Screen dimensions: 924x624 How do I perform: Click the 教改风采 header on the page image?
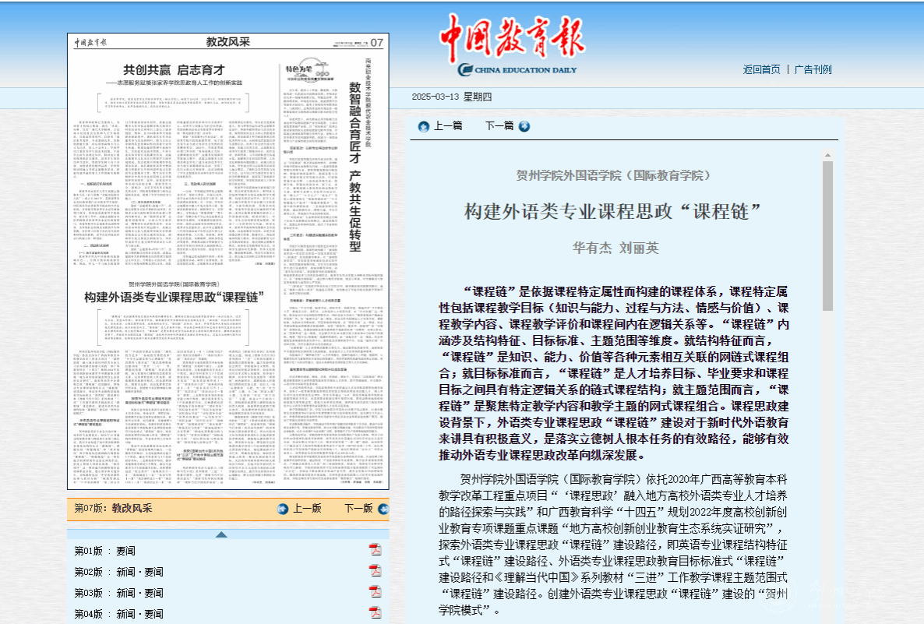(x=228, y=42)
